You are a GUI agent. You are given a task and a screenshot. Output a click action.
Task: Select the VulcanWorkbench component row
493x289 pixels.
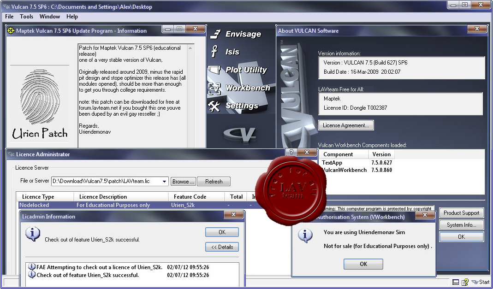pos(357,170)
